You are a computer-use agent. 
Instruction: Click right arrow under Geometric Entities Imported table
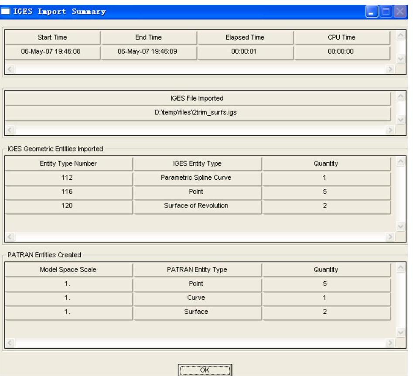[x=390, y=237]
